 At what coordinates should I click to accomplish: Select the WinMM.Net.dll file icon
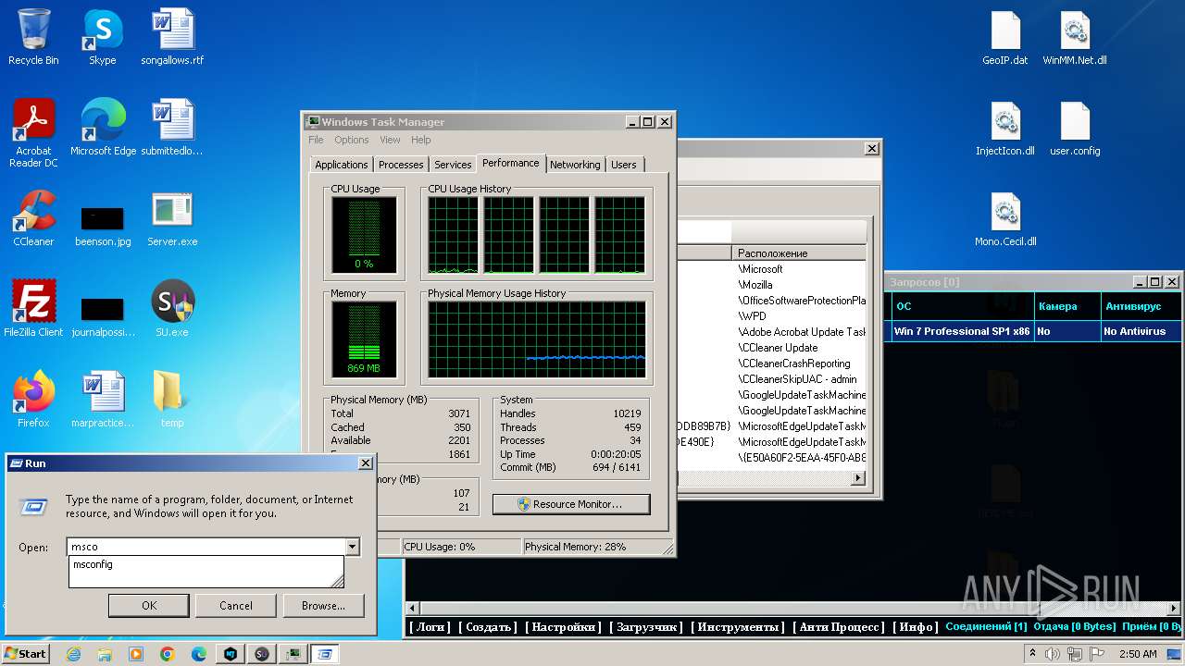[x=1075, y=37]
